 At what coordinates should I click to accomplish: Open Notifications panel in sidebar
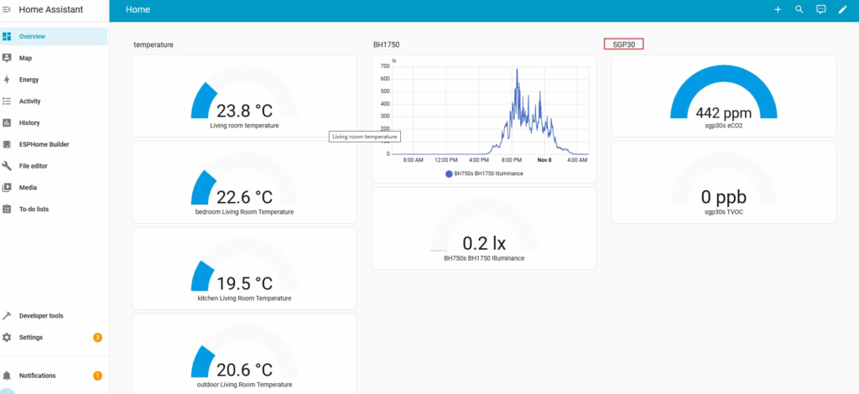tap(37, 376)
